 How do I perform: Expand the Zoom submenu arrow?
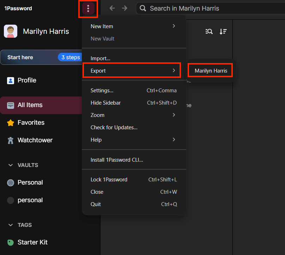point(174,115)
